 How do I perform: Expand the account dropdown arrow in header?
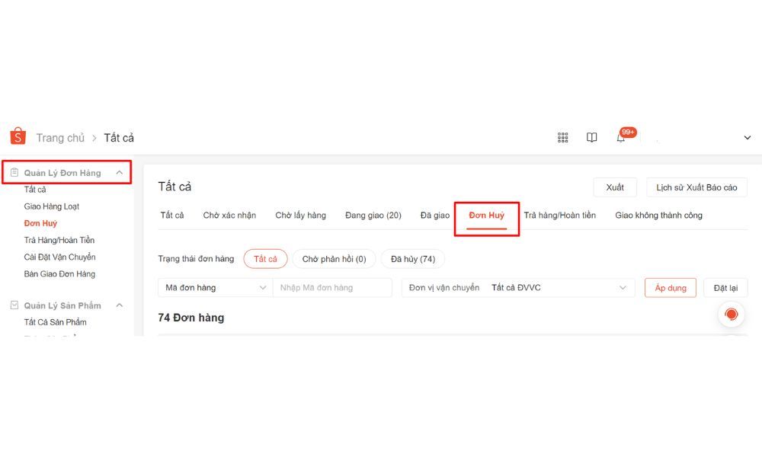(747, 138)
